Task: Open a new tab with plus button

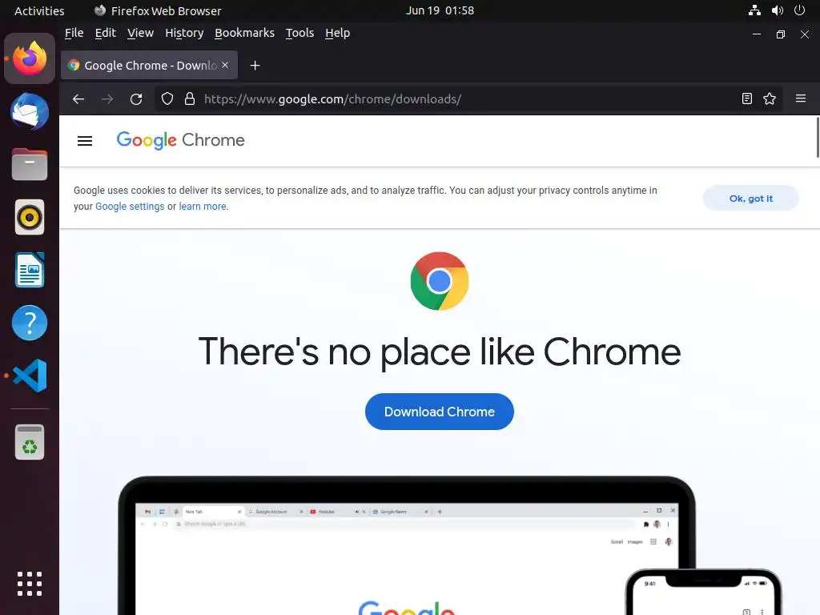Action: pos(255,66)
